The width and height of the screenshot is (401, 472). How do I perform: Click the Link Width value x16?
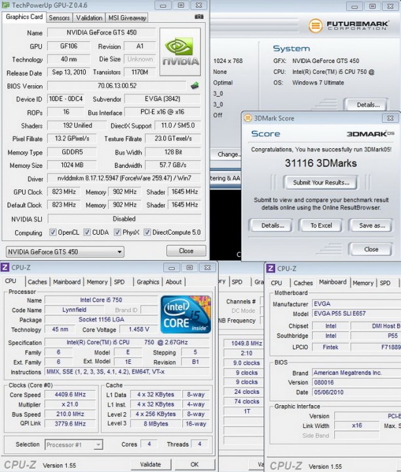[357, 425]
